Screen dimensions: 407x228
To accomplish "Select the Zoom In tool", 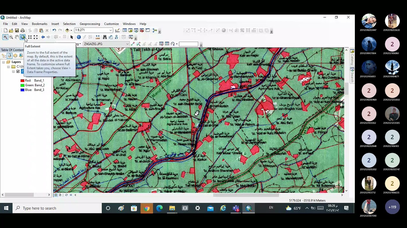I will point(5,37).
